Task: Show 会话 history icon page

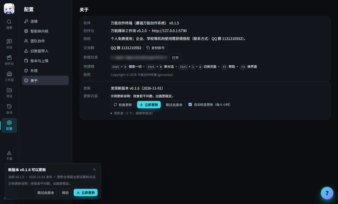Action: pos(9,109)
